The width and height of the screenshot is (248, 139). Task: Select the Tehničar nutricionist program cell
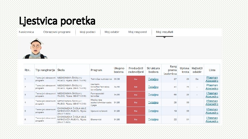pos(101,79)
